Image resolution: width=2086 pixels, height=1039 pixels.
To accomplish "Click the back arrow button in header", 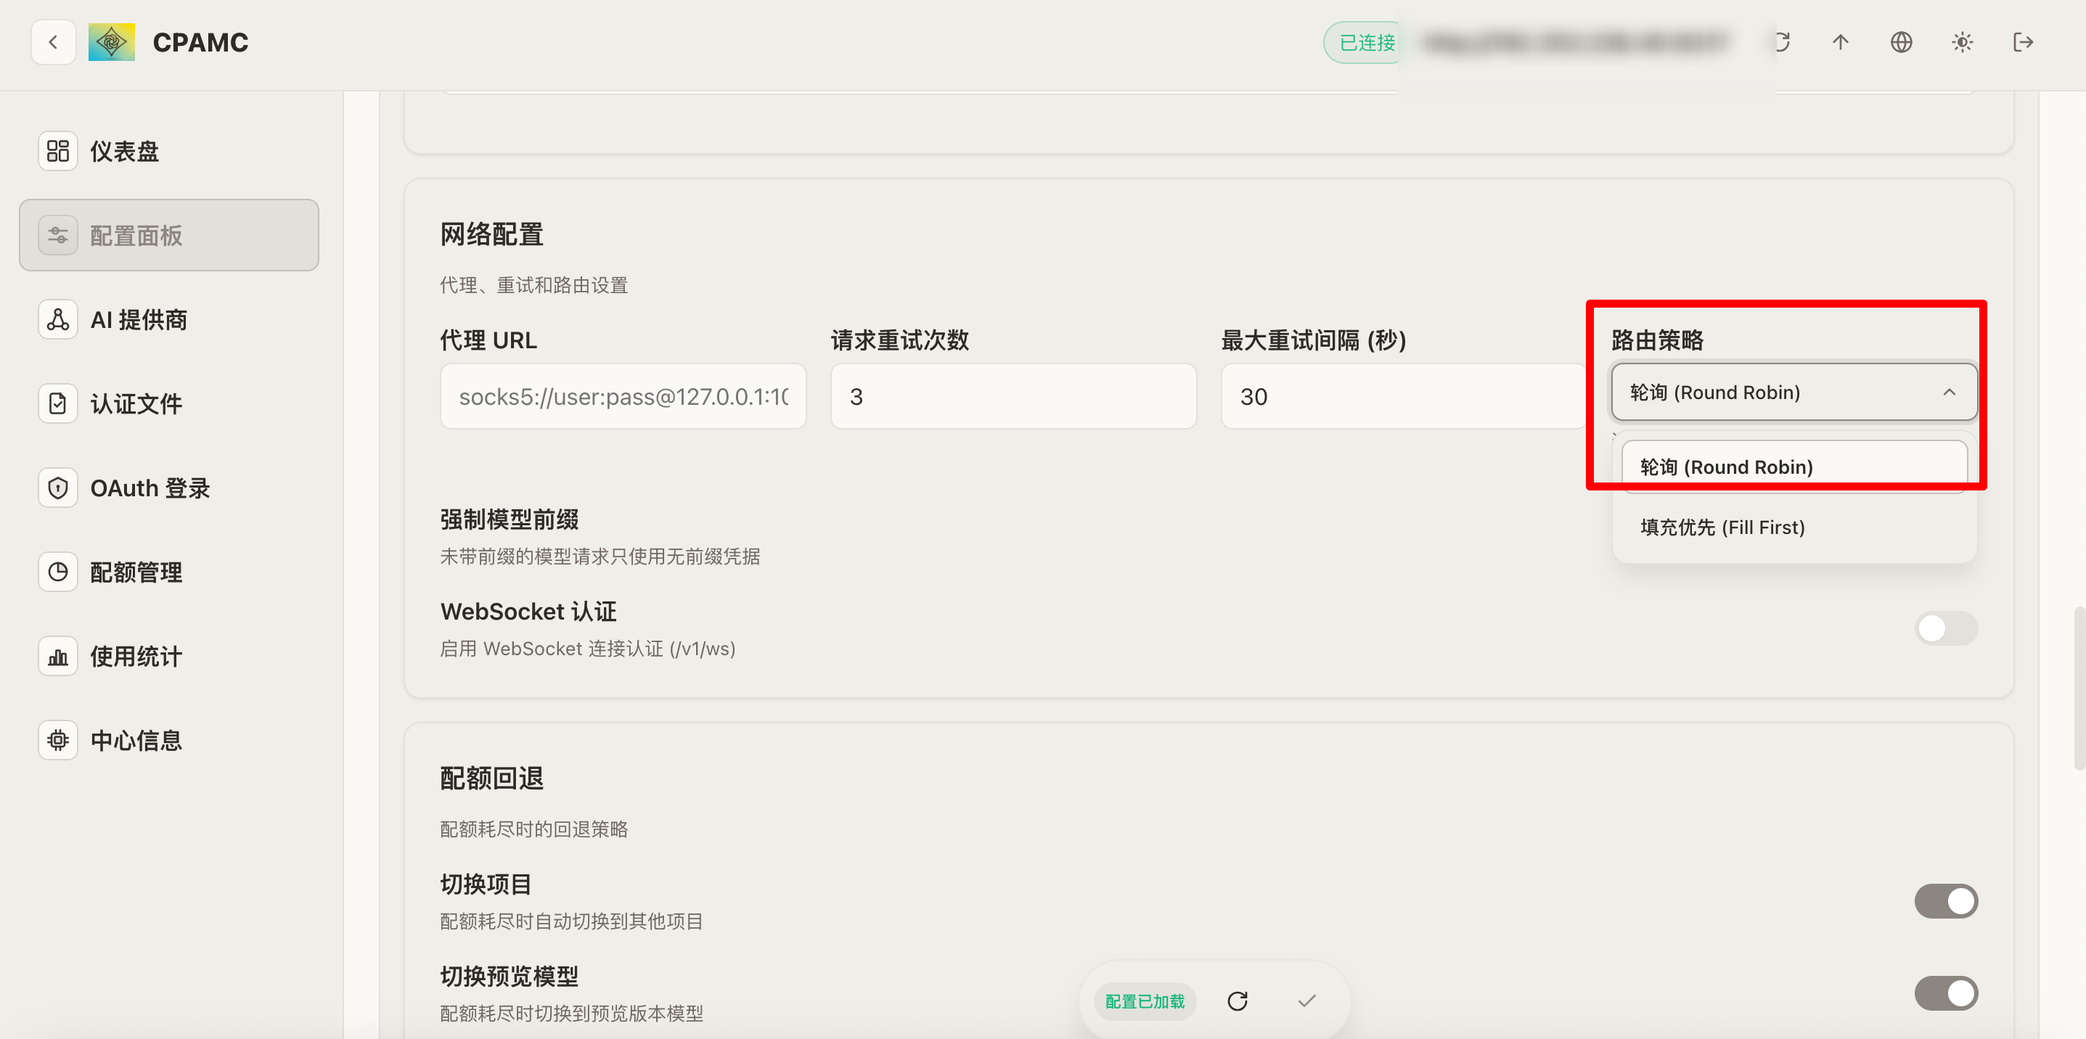I will (x=54, y=42).
